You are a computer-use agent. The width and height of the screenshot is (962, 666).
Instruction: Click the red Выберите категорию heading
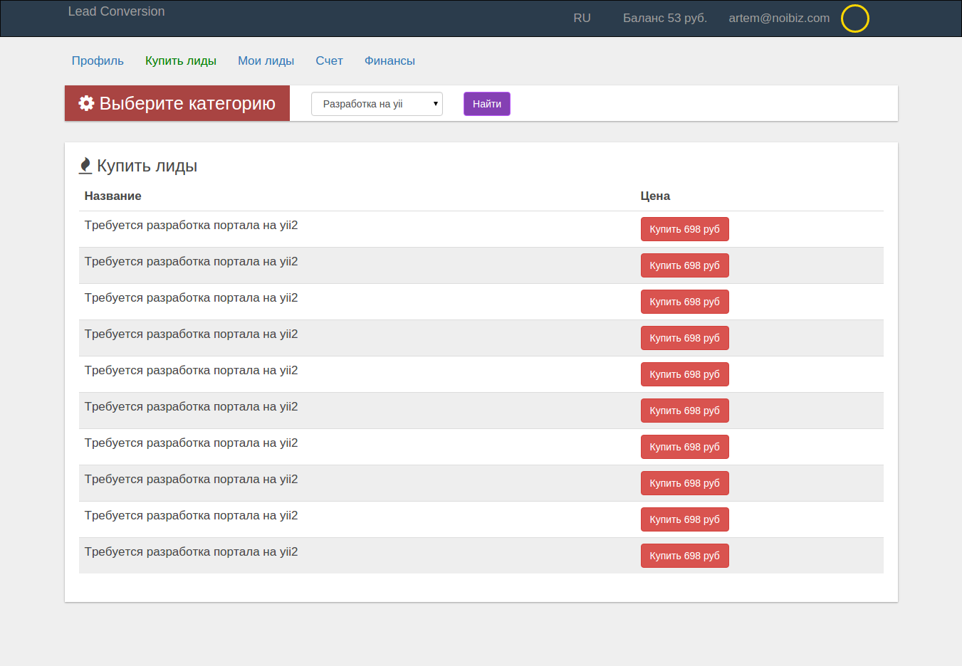click(x=187, y=104)
